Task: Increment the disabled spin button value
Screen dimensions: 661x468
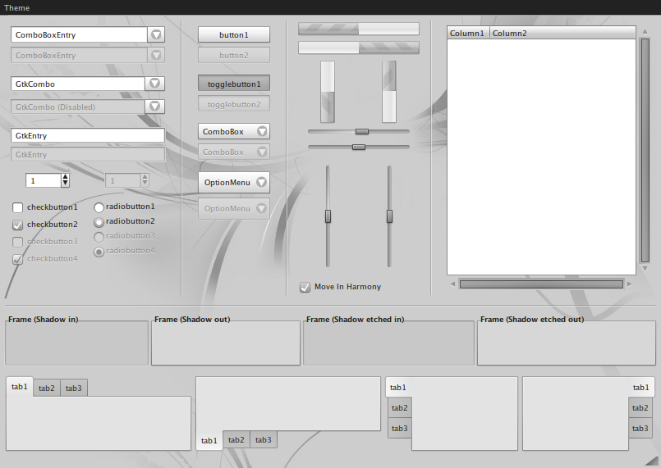Action: point(145,177)
